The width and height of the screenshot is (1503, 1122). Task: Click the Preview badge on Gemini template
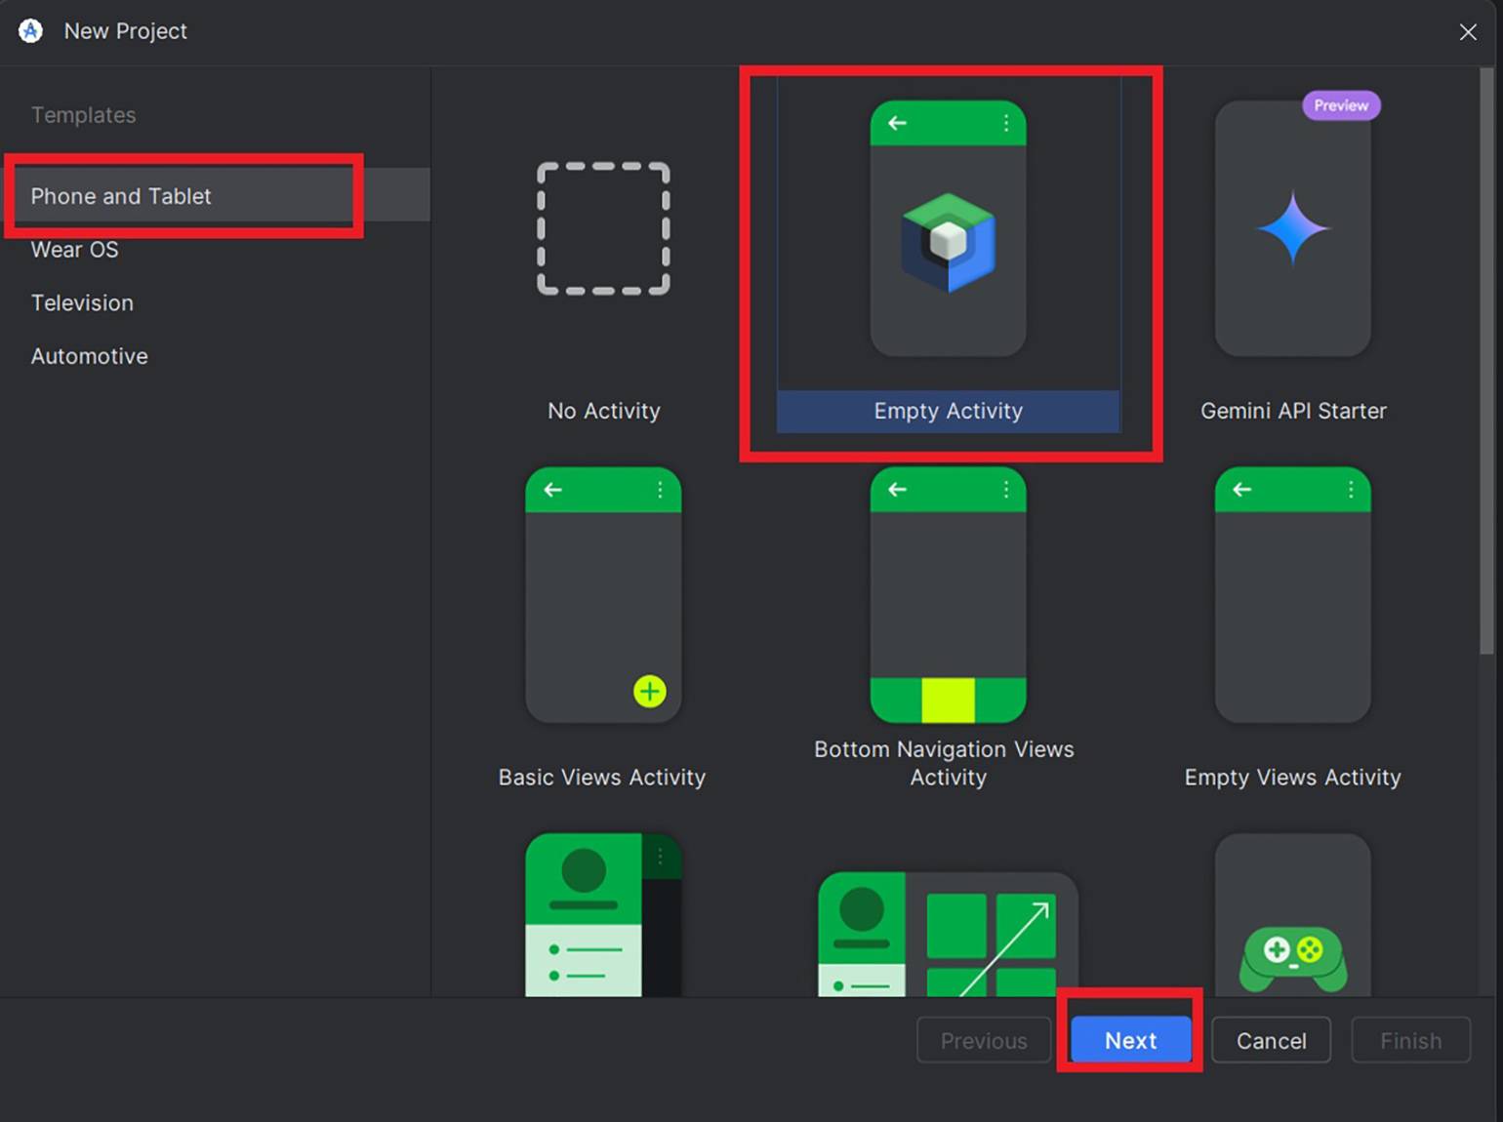click(x=1341, y=105)
